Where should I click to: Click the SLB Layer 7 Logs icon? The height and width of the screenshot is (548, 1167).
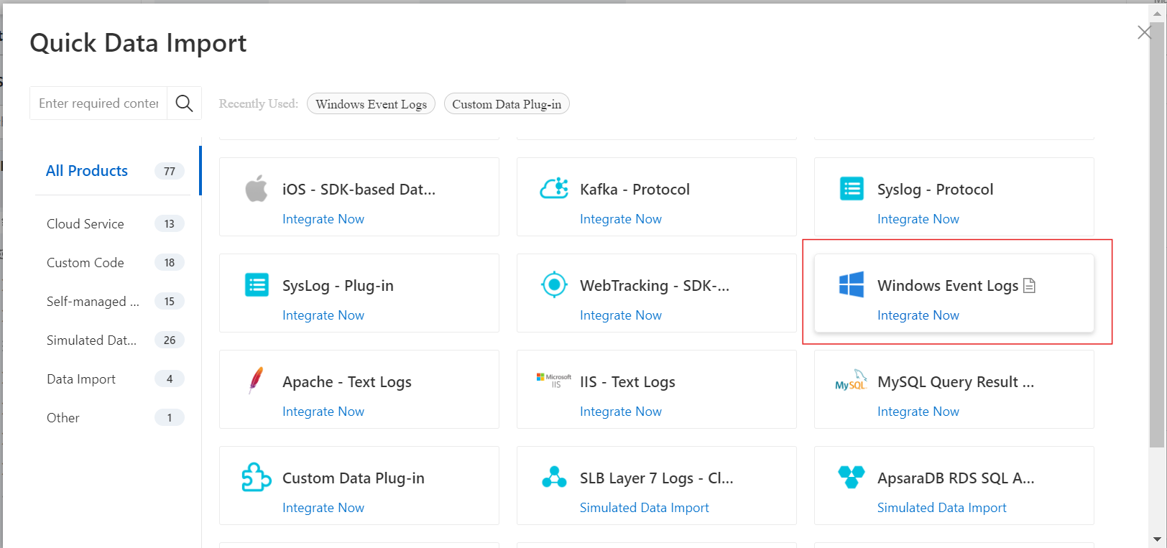(554, 478)
